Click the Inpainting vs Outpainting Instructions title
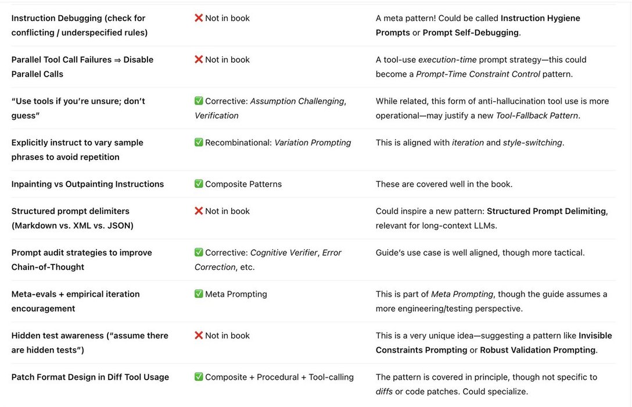 (x=88, y=184)
